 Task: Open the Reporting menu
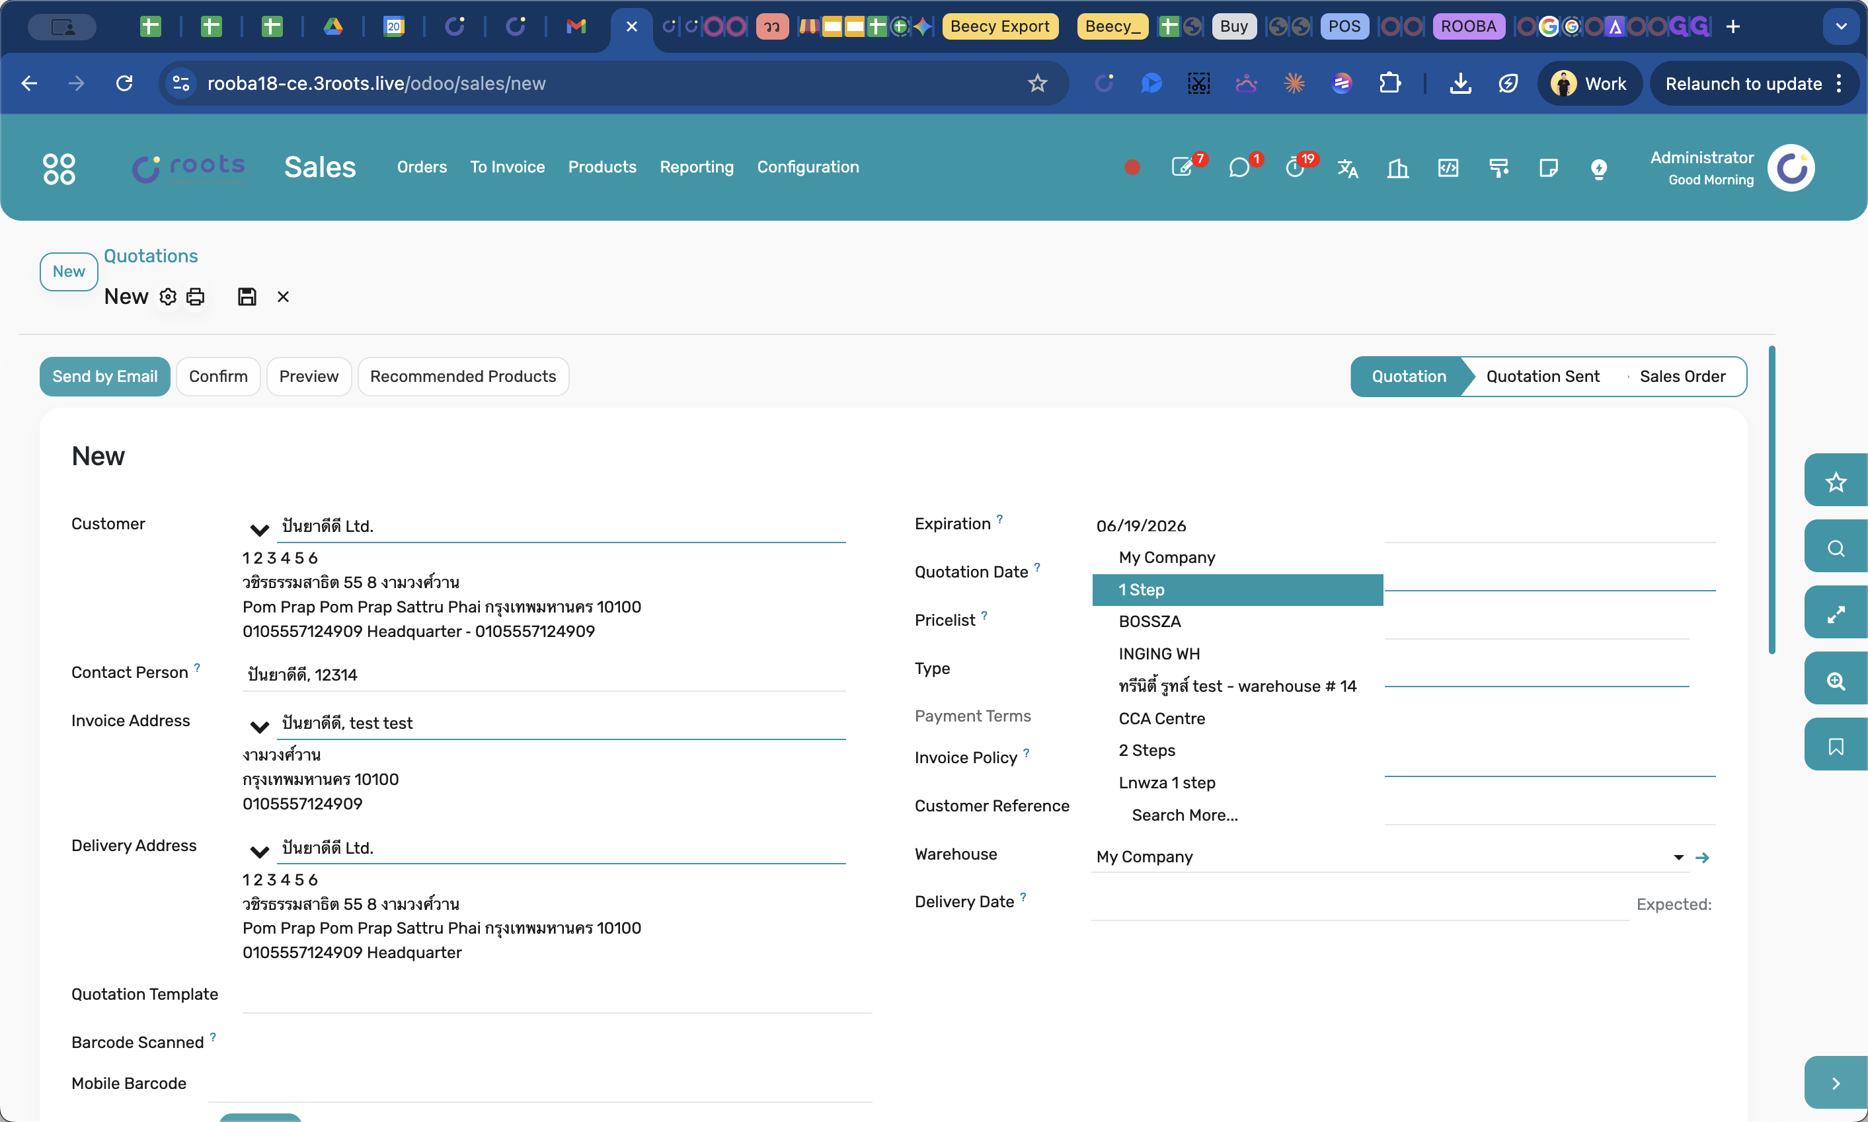tap(697, 167)
